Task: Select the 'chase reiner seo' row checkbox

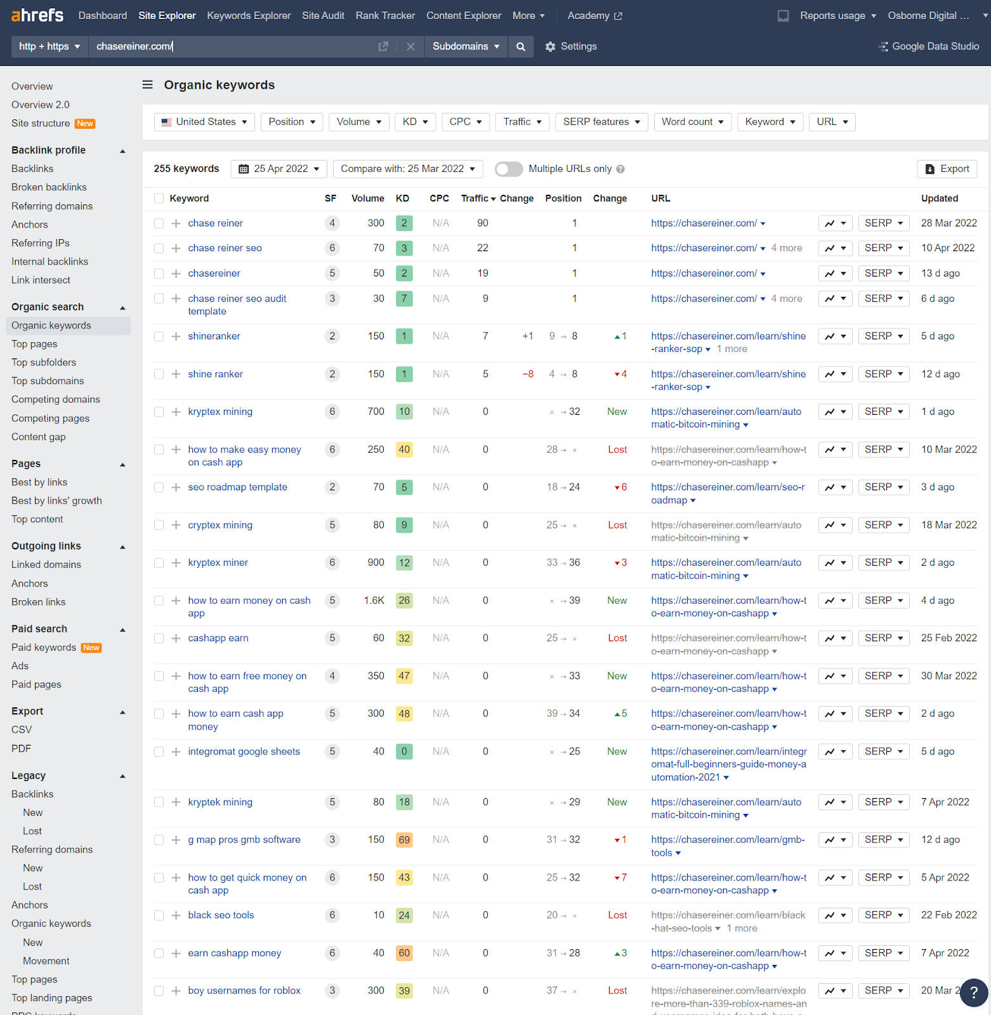Action: pyautogui.click(x=159, y=248)
